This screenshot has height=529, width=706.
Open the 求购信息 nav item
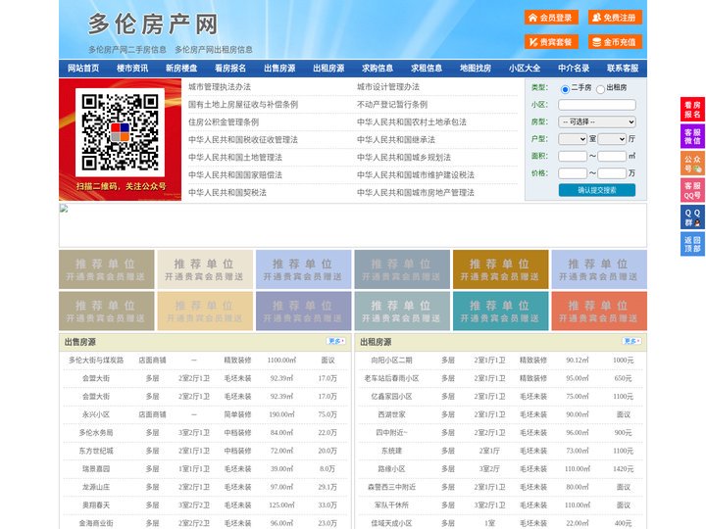tap(378, 69)
